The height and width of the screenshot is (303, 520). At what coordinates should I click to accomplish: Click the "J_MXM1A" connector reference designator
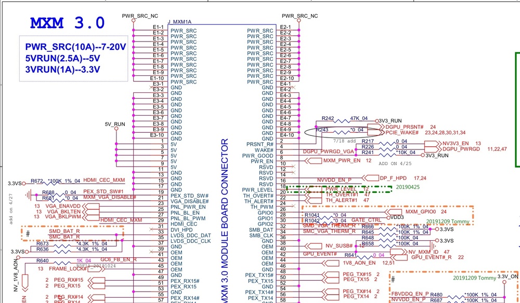tap(179, 22)
